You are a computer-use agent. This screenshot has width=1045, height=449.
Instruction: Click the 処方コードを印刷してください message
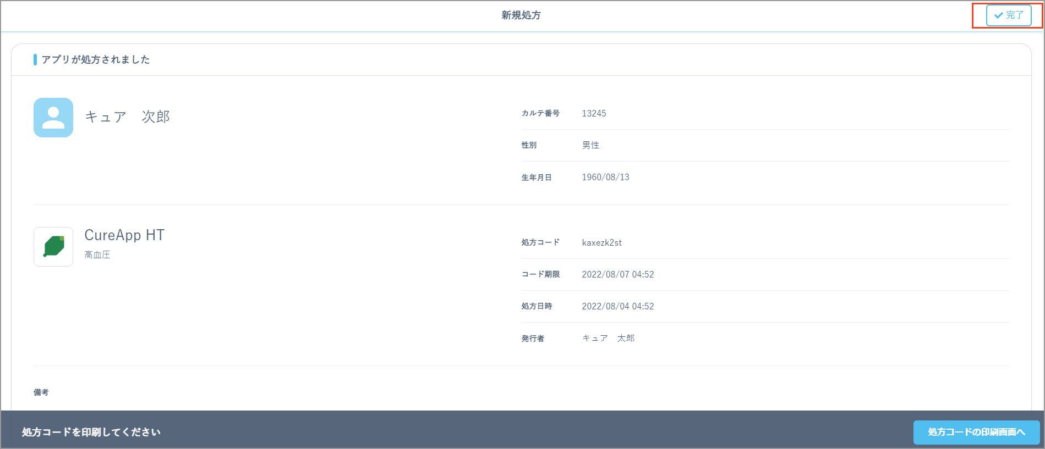pos(91,432)
